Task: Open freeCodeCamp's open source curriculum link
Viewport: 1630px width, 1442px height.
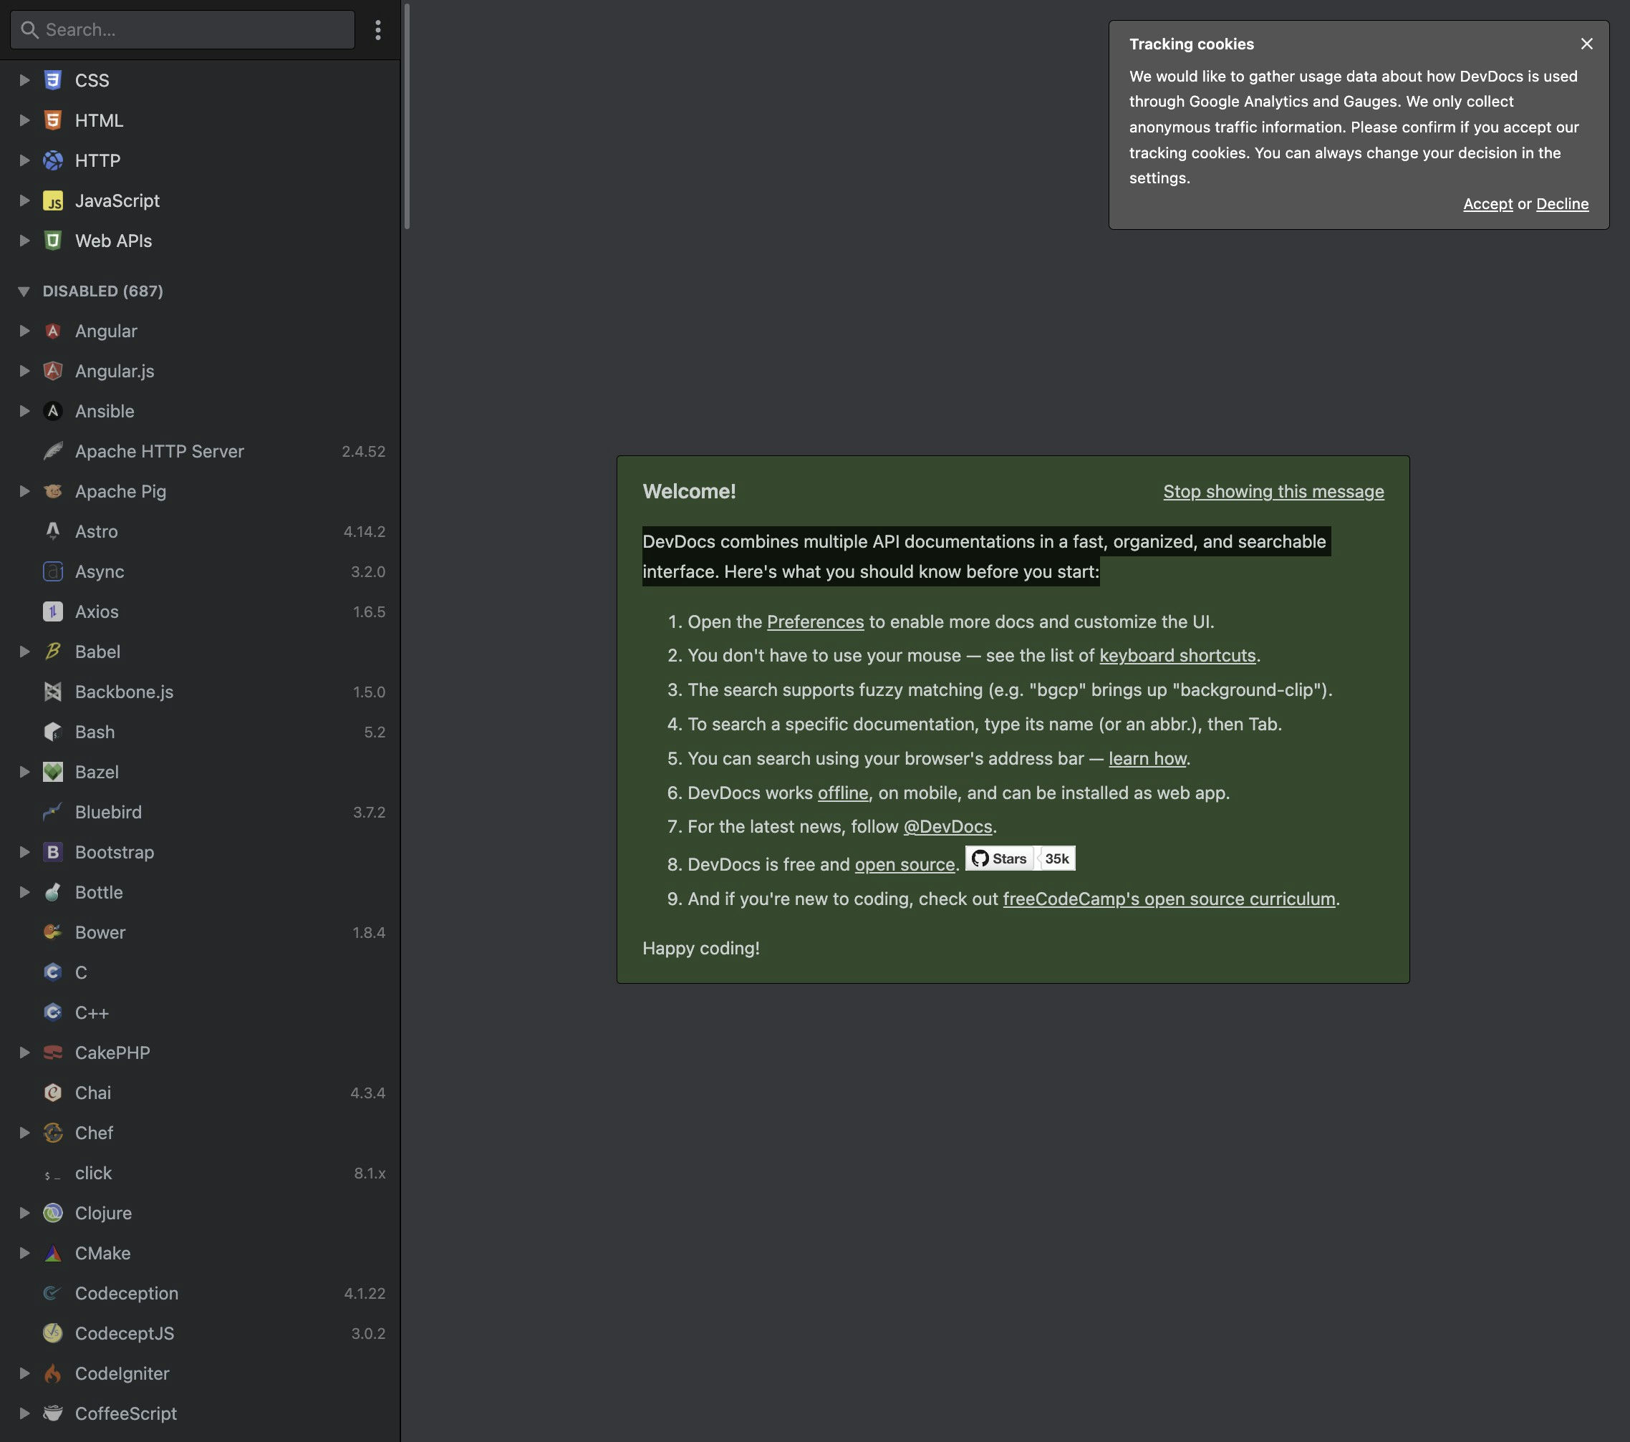Action: click(x=1168, y=899)
